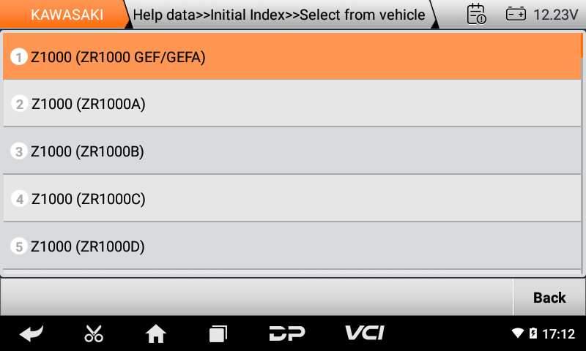Go to home screen icon

pyautogui.click(x=155, y=333)
